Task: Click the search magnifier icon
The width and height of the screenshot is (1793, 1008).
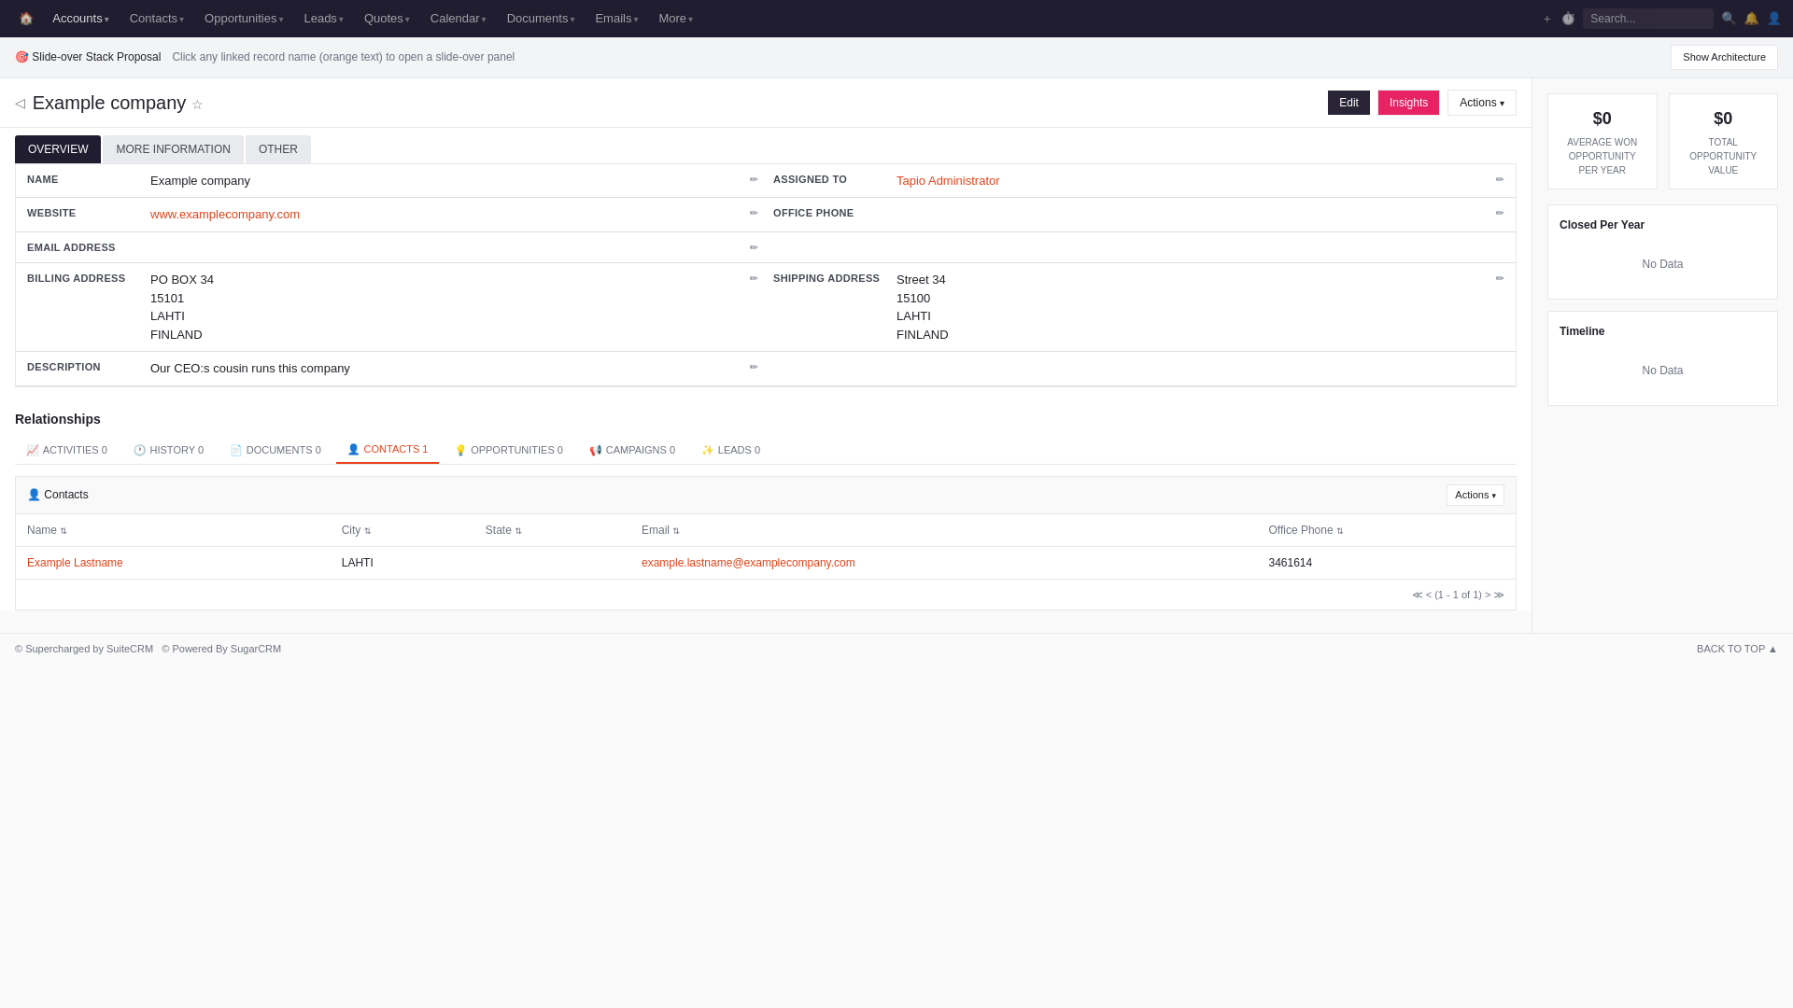Action: [x=1729, y=19]
